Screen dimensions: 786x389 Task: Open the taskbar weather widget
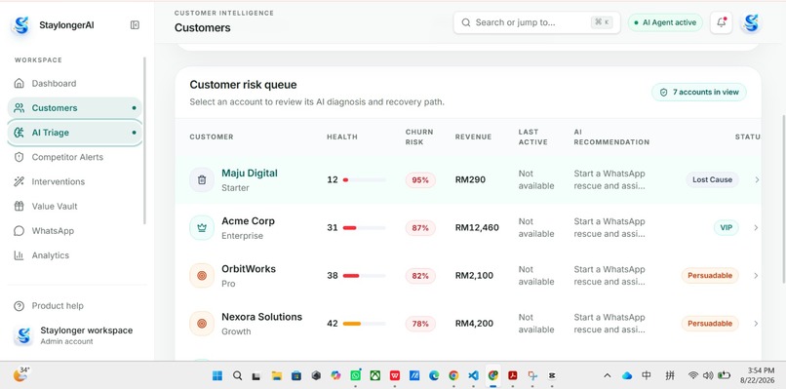[x=20, y=374]
